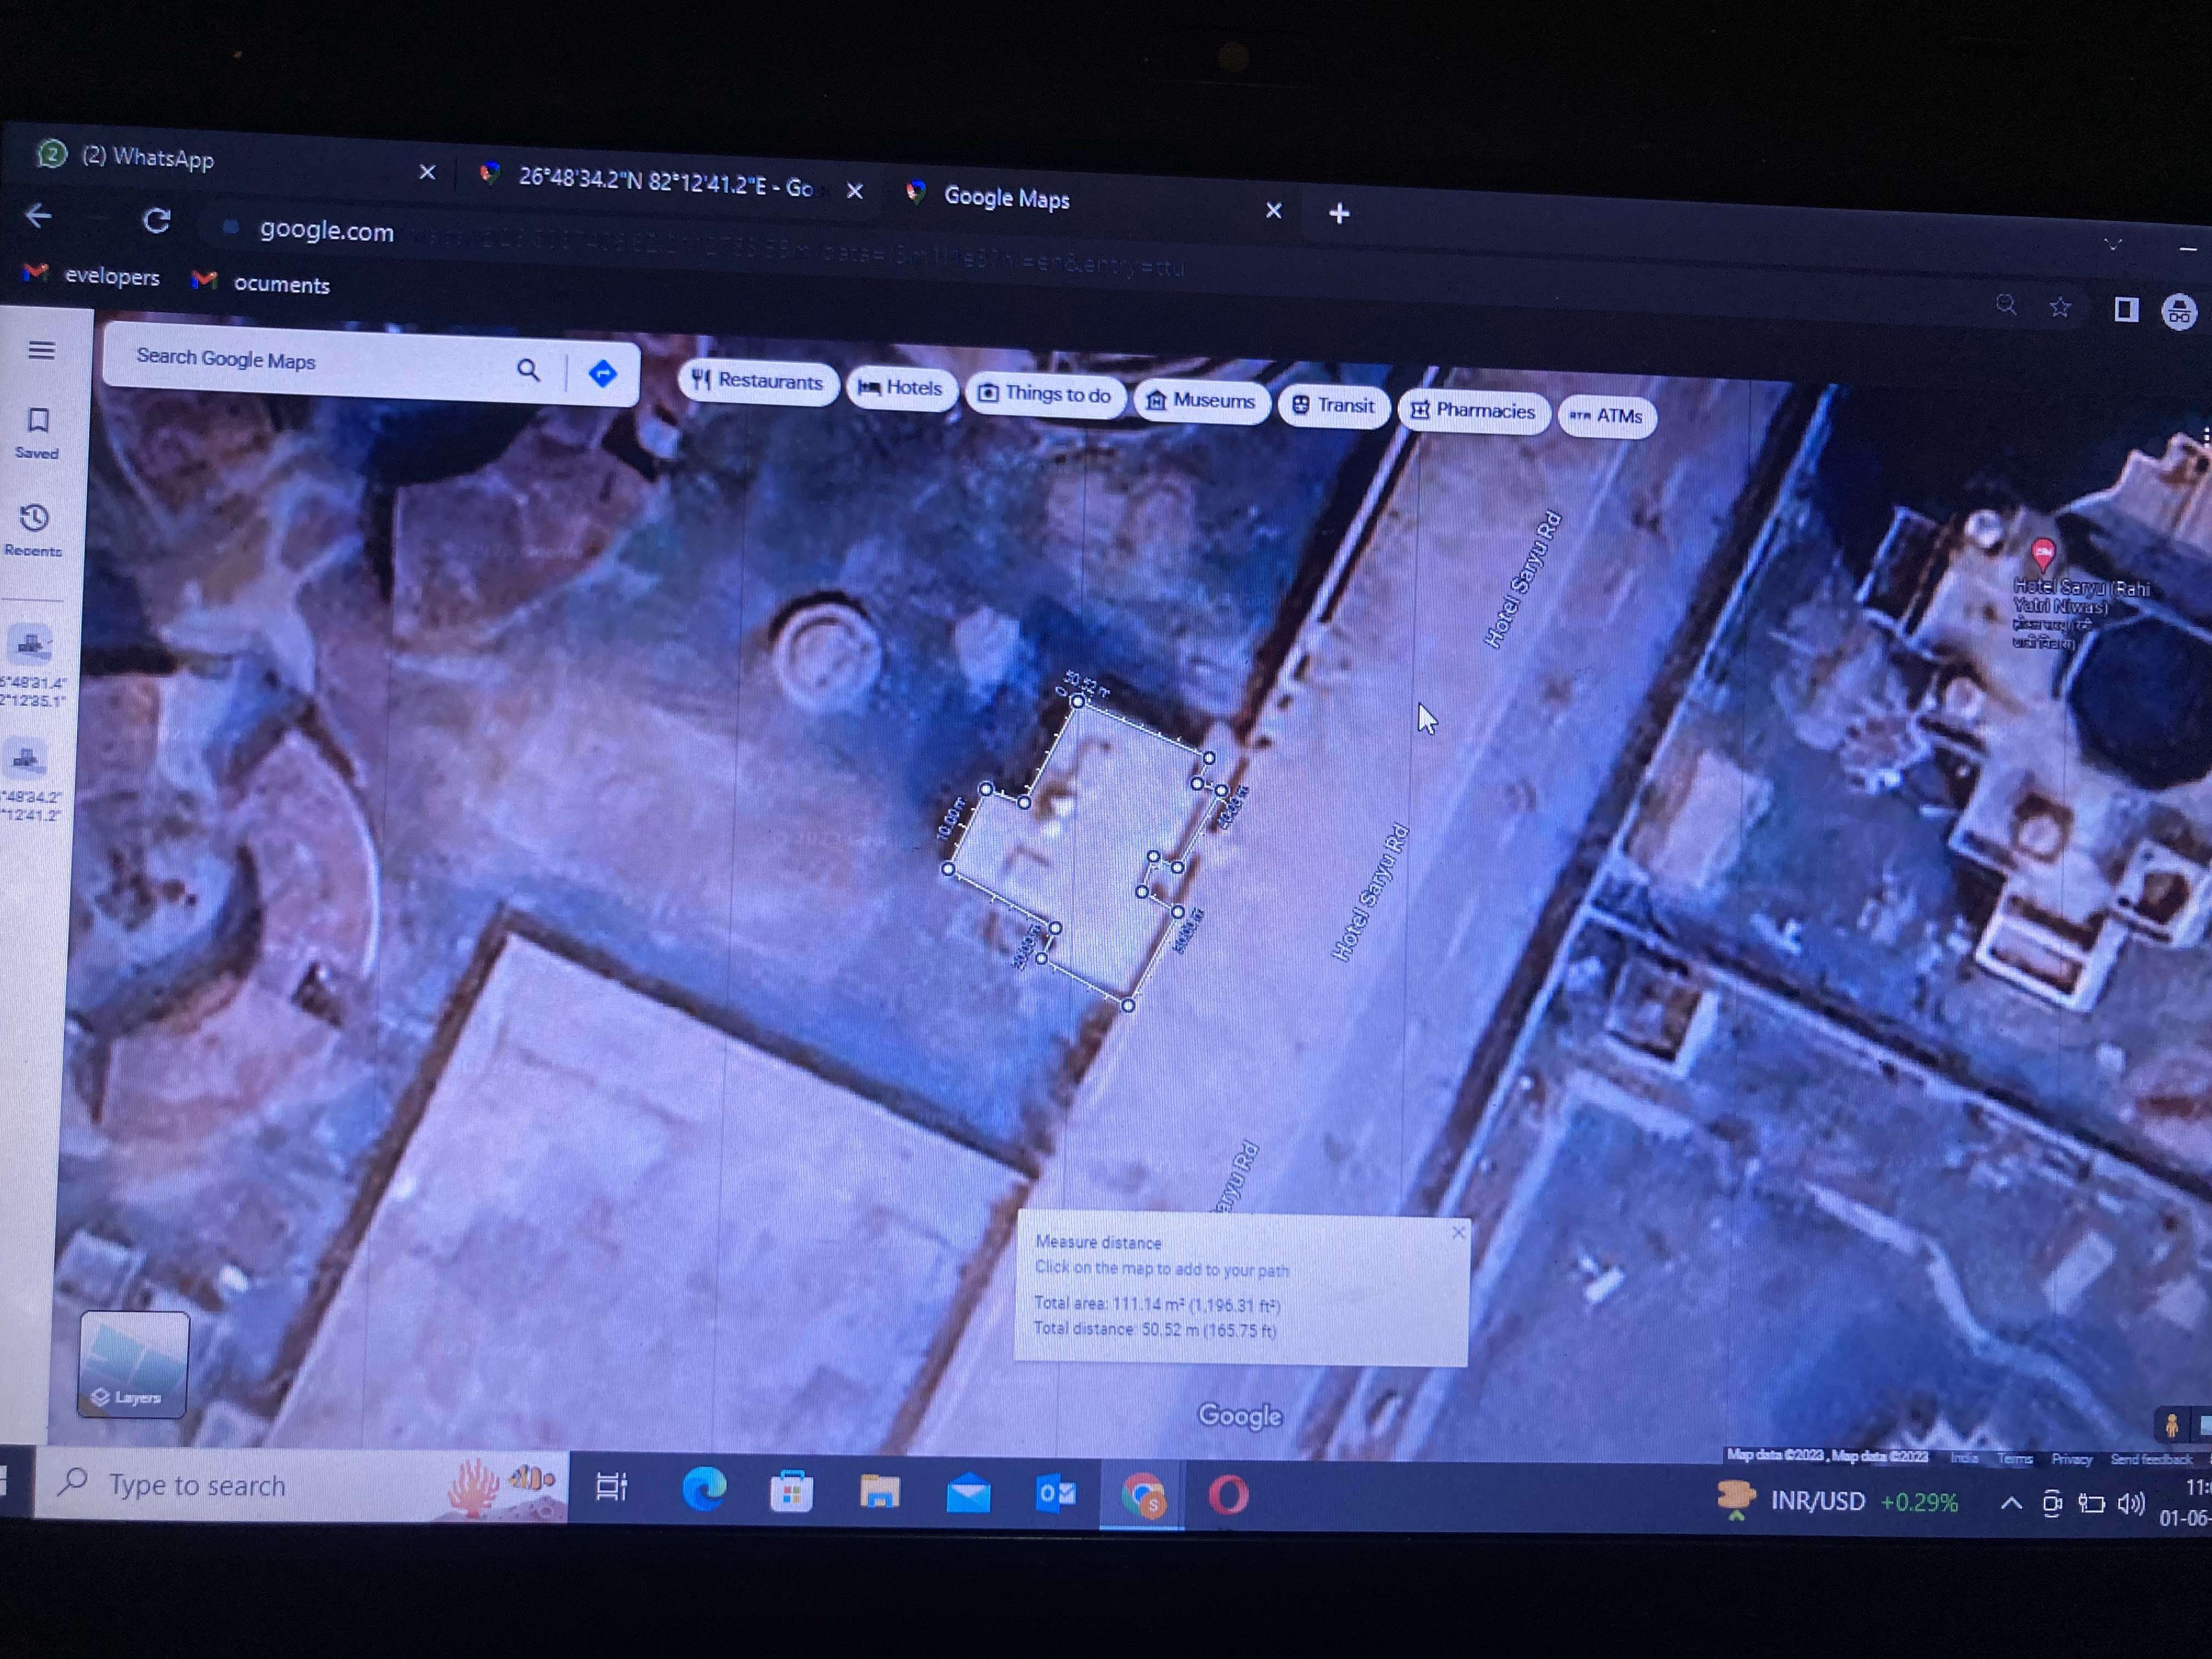Click the Incognito profile icon
2212x1659 pixels.
2180,313
